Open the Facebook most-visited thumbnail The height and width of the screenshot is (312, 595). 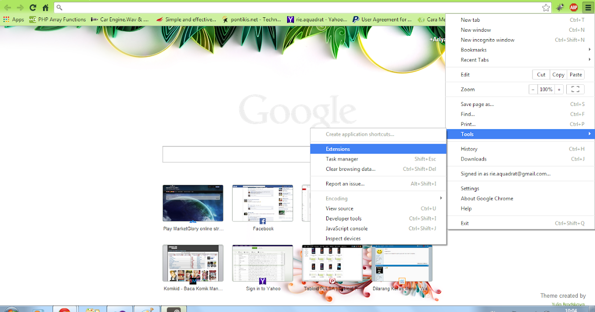(263, 203)
